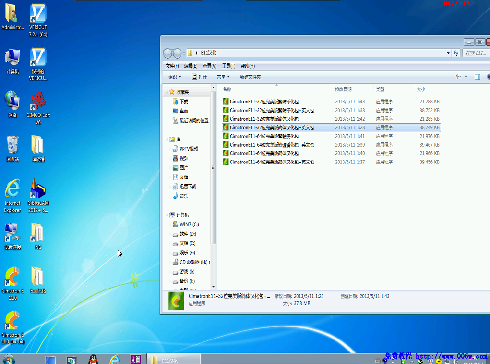Open the E11汉化 desktop folder
Image resolution: width=490 pixels, height=364 pixels.
click(38, 280)
